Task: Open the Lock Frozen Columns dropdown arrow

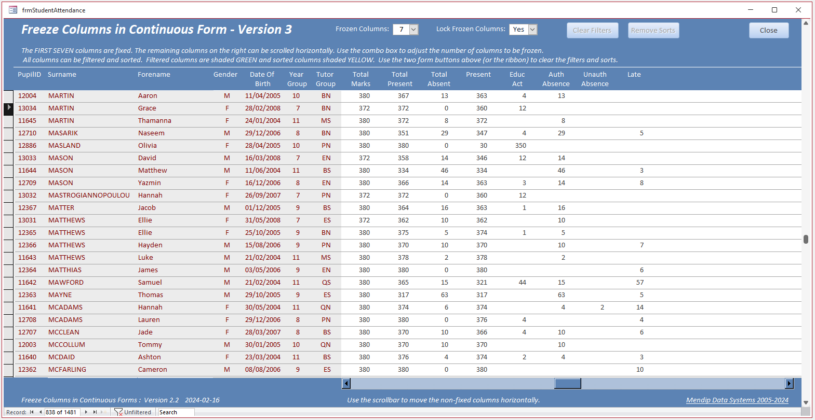Action: [x=532, y=30]
